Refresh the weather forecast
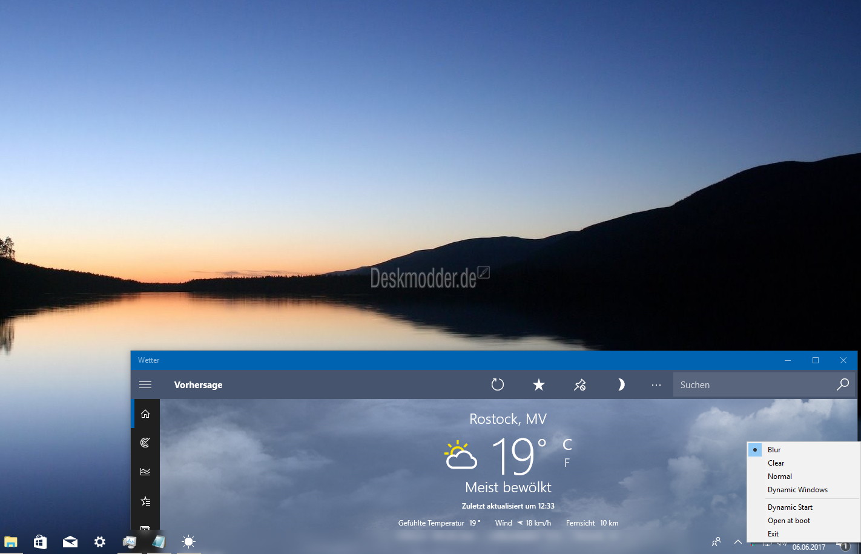The width and height of the screenshot is (861, 554). click(498, 384)
